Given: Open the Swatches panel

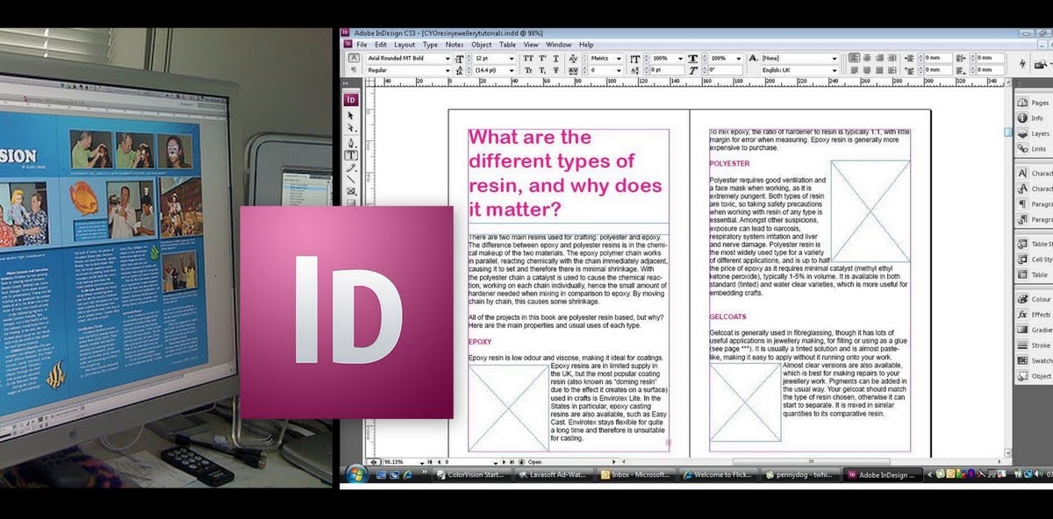Looking at the screenshot, I should [x=1034, y=360].
